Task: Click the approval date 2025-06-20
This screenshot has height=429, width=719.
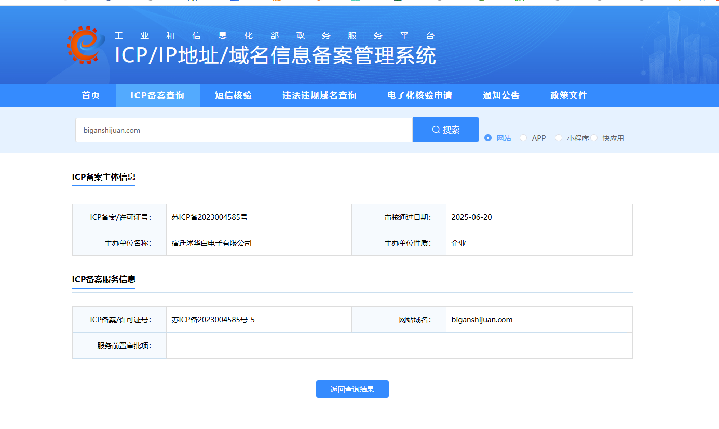Action: tap(471, 217)
